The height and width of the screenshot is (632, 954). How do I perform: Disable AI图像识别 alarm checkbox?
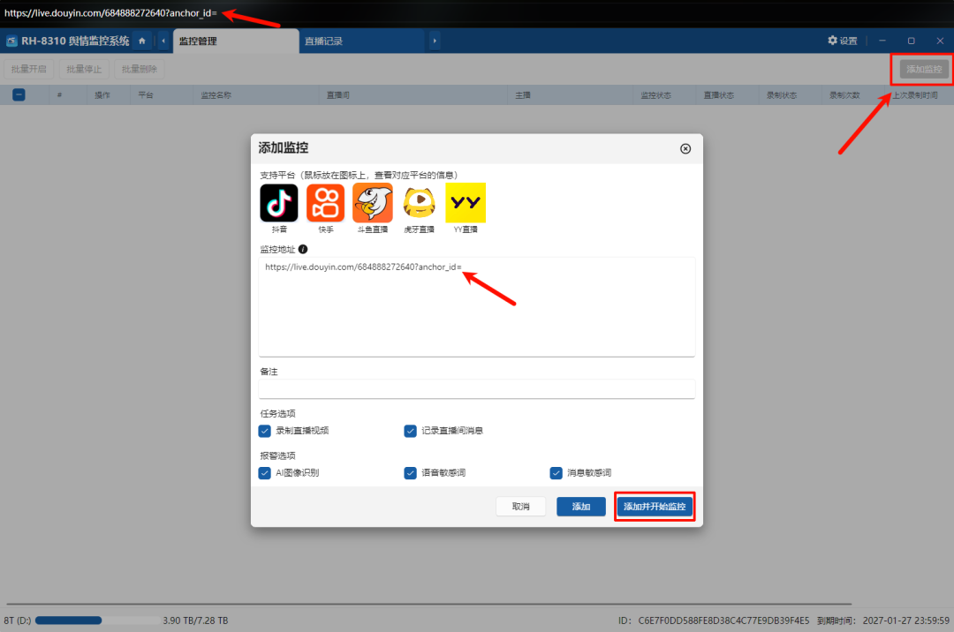pyautogui.click(x=265, y=473)
